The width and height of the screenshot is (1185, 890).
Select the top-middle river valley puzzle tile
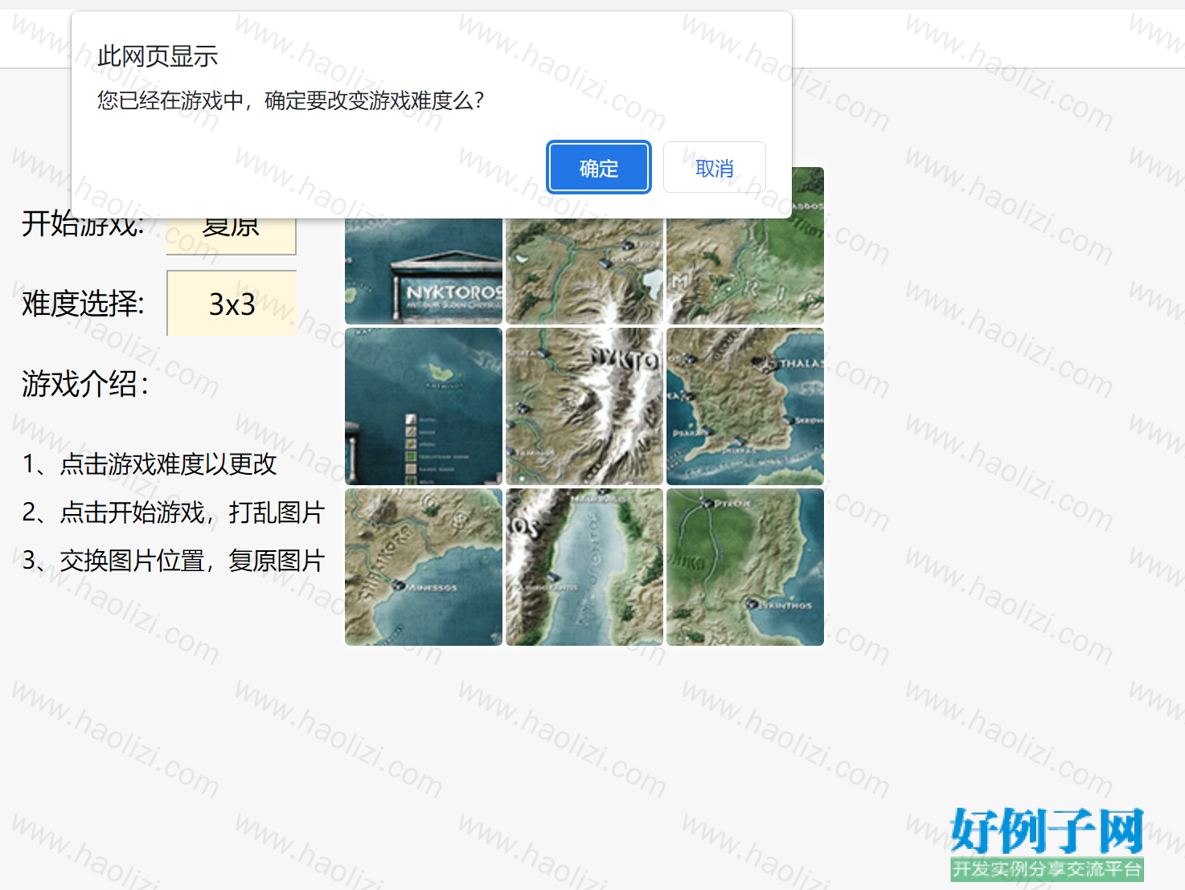pyautogui.click(x=584, y=271)
